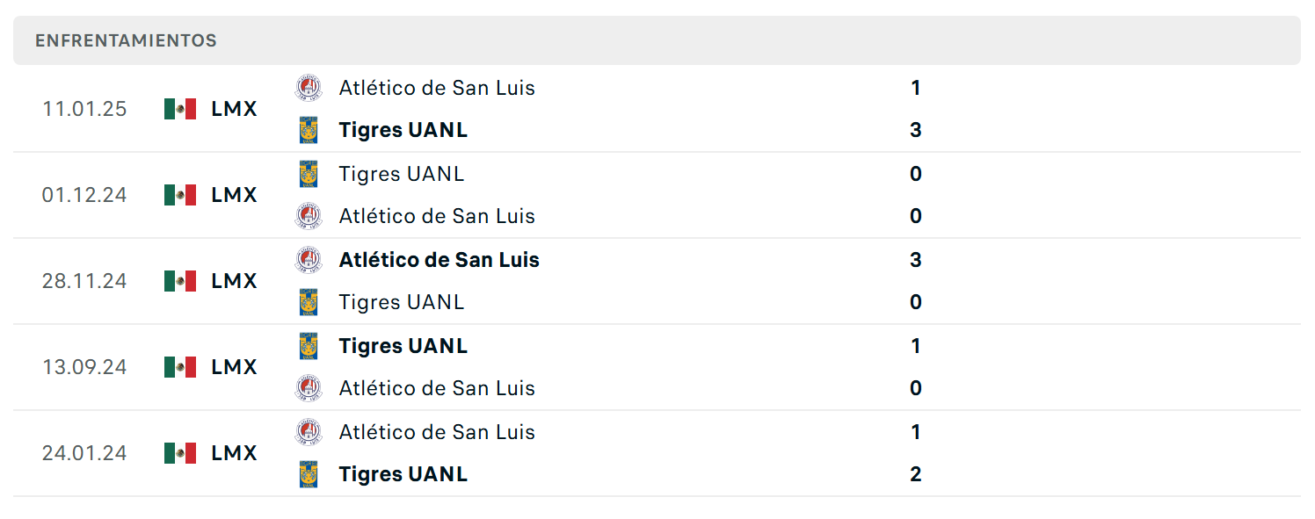Image resolution: width=1315 pixels, height=519 pixels.
Task: Open Atlético de San Luis in 24.01.24 match
Action: [437, 432]
